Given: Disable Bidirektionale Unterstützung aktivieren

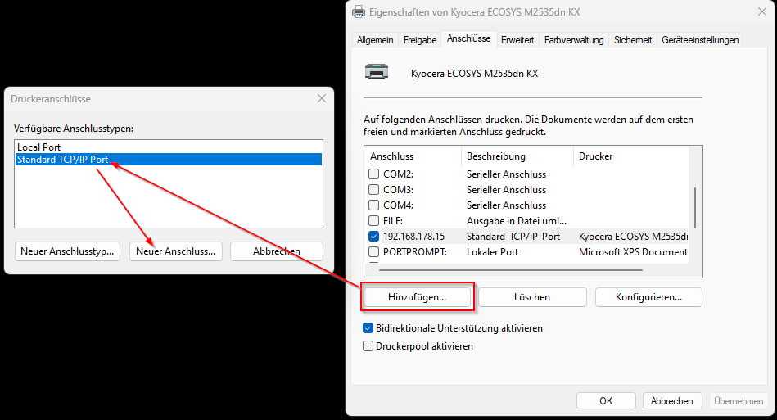Looking at the screenshot, I should [x=368, y=327].
